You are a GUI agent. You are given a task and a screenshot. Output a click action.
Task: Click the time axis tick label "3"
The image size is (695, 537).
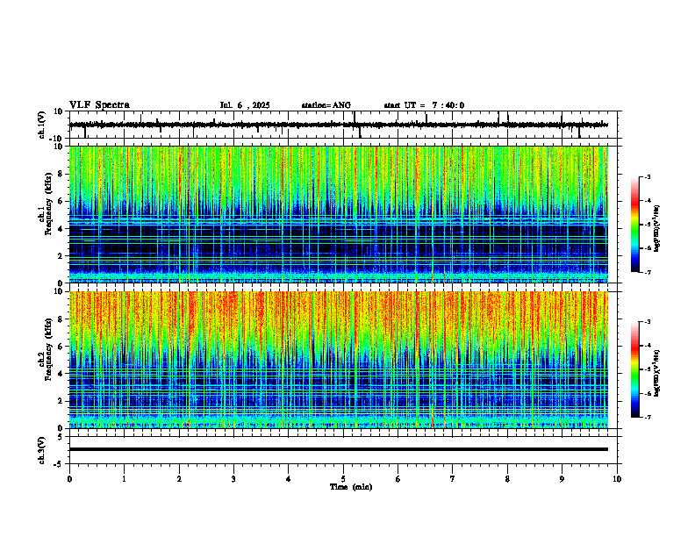233,479
